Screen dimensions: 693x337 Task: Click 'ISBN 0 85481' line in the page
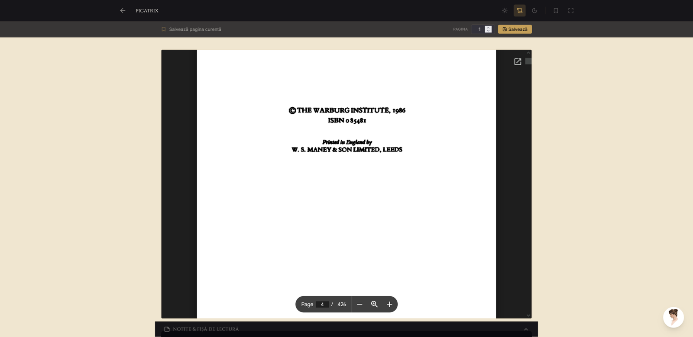tap(347, 121)
